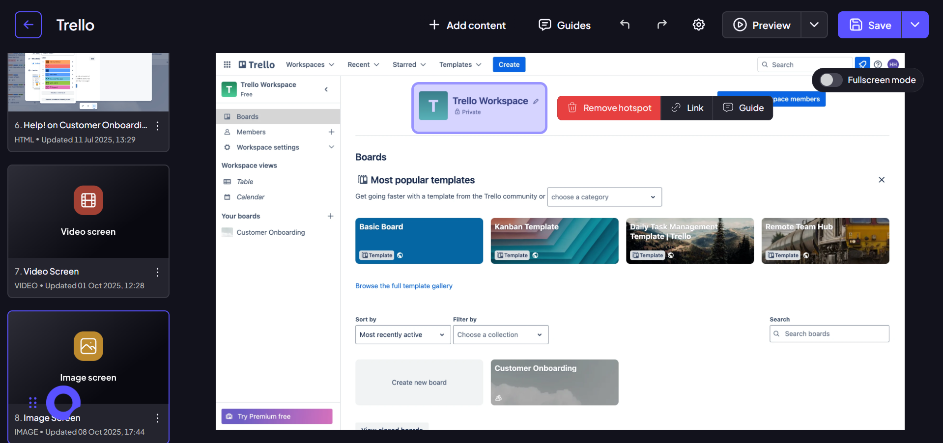Open the Recent menu
The width and height of the screenshot is (943, 443).
coord(363,65)
